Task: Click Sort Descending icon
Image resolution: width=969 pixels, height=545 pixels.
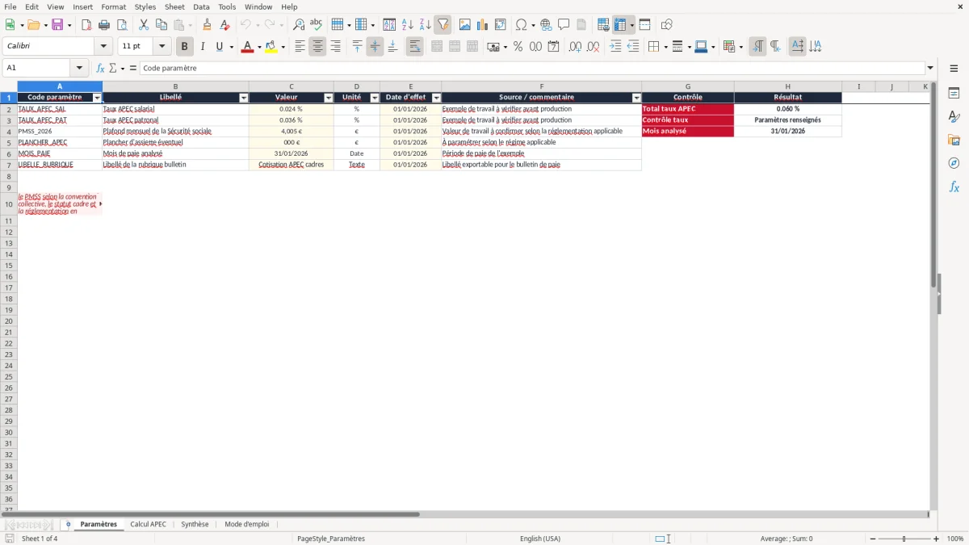Action: pos(425,25)
